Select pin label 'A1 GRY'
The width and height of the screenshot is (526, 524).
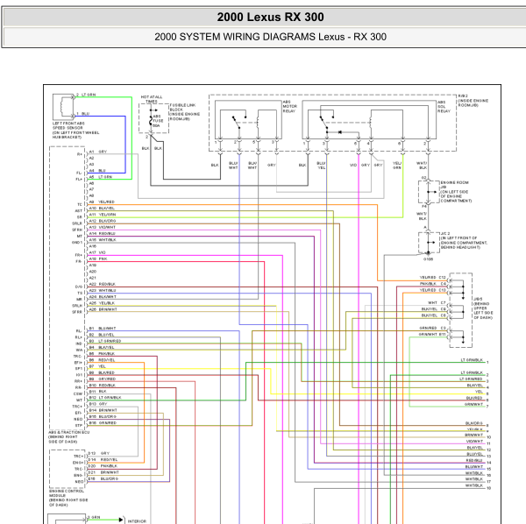tap(97, 152)
